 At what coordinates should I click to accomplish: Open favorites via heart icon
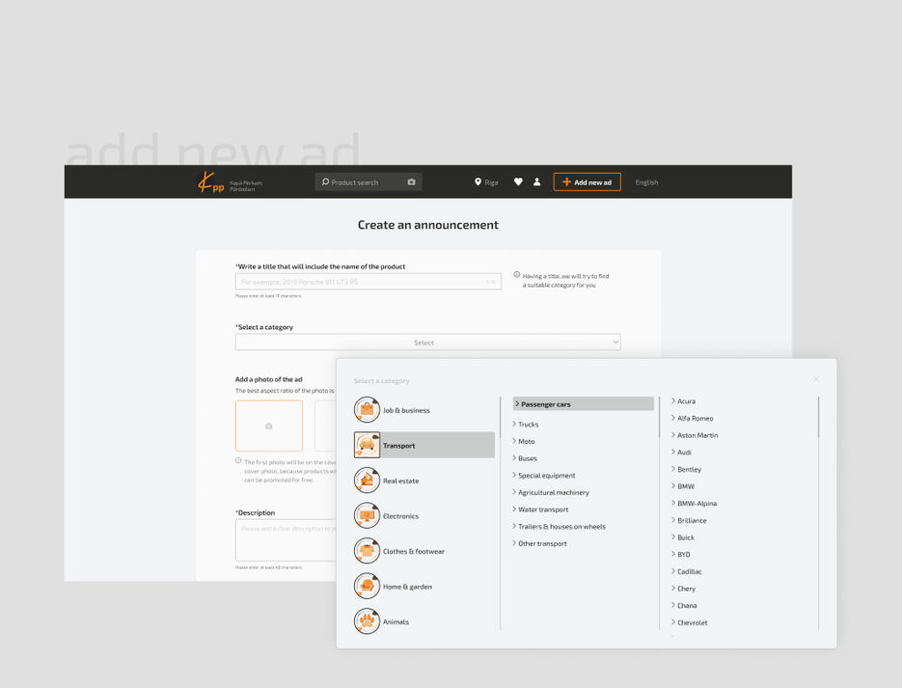coord(518,181)
